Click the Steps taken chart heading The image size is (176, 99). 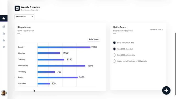point(24,27)
